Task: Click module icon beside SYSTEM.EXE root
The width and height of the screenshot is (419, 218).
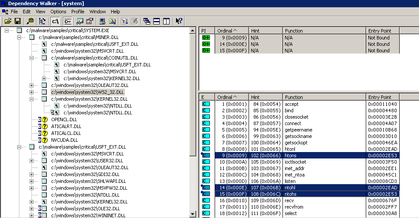Action: pos(19,30)
